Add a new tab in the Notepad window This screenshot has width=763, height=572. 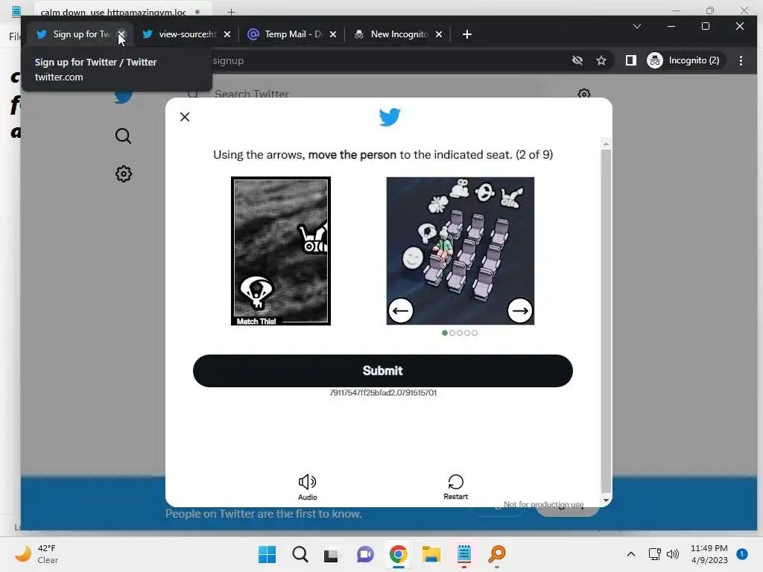click(x=231, y=12)
